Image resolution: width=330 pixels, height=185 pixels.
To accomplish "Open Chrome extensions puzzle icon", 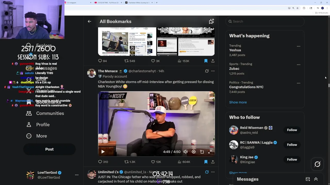I will pyautogui.click(x=304, y=8).
